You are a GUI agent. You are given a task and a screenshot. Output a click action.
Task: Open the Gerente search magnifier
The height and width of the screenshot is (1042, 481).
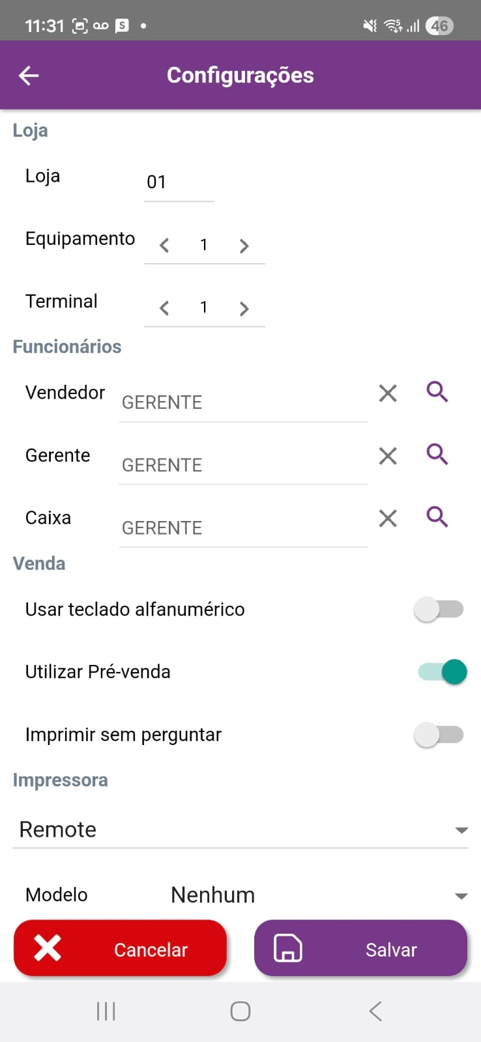(x=437, y=454)
